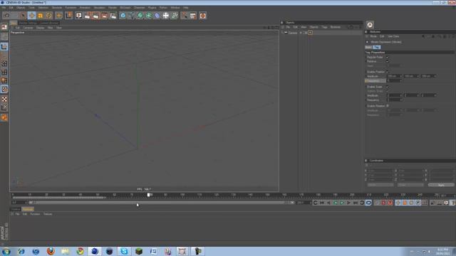Select the Move tool in top toolbar

[31, 16]
